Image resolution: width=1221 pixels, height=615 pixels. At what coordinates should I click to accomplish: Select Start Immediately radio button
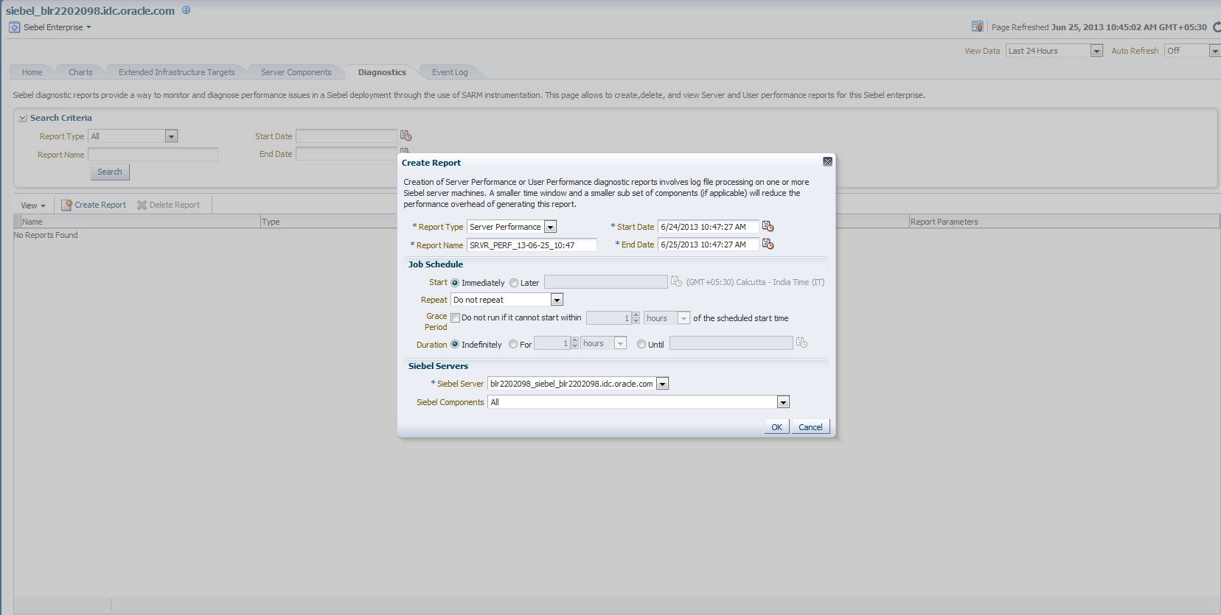(455, 283)
